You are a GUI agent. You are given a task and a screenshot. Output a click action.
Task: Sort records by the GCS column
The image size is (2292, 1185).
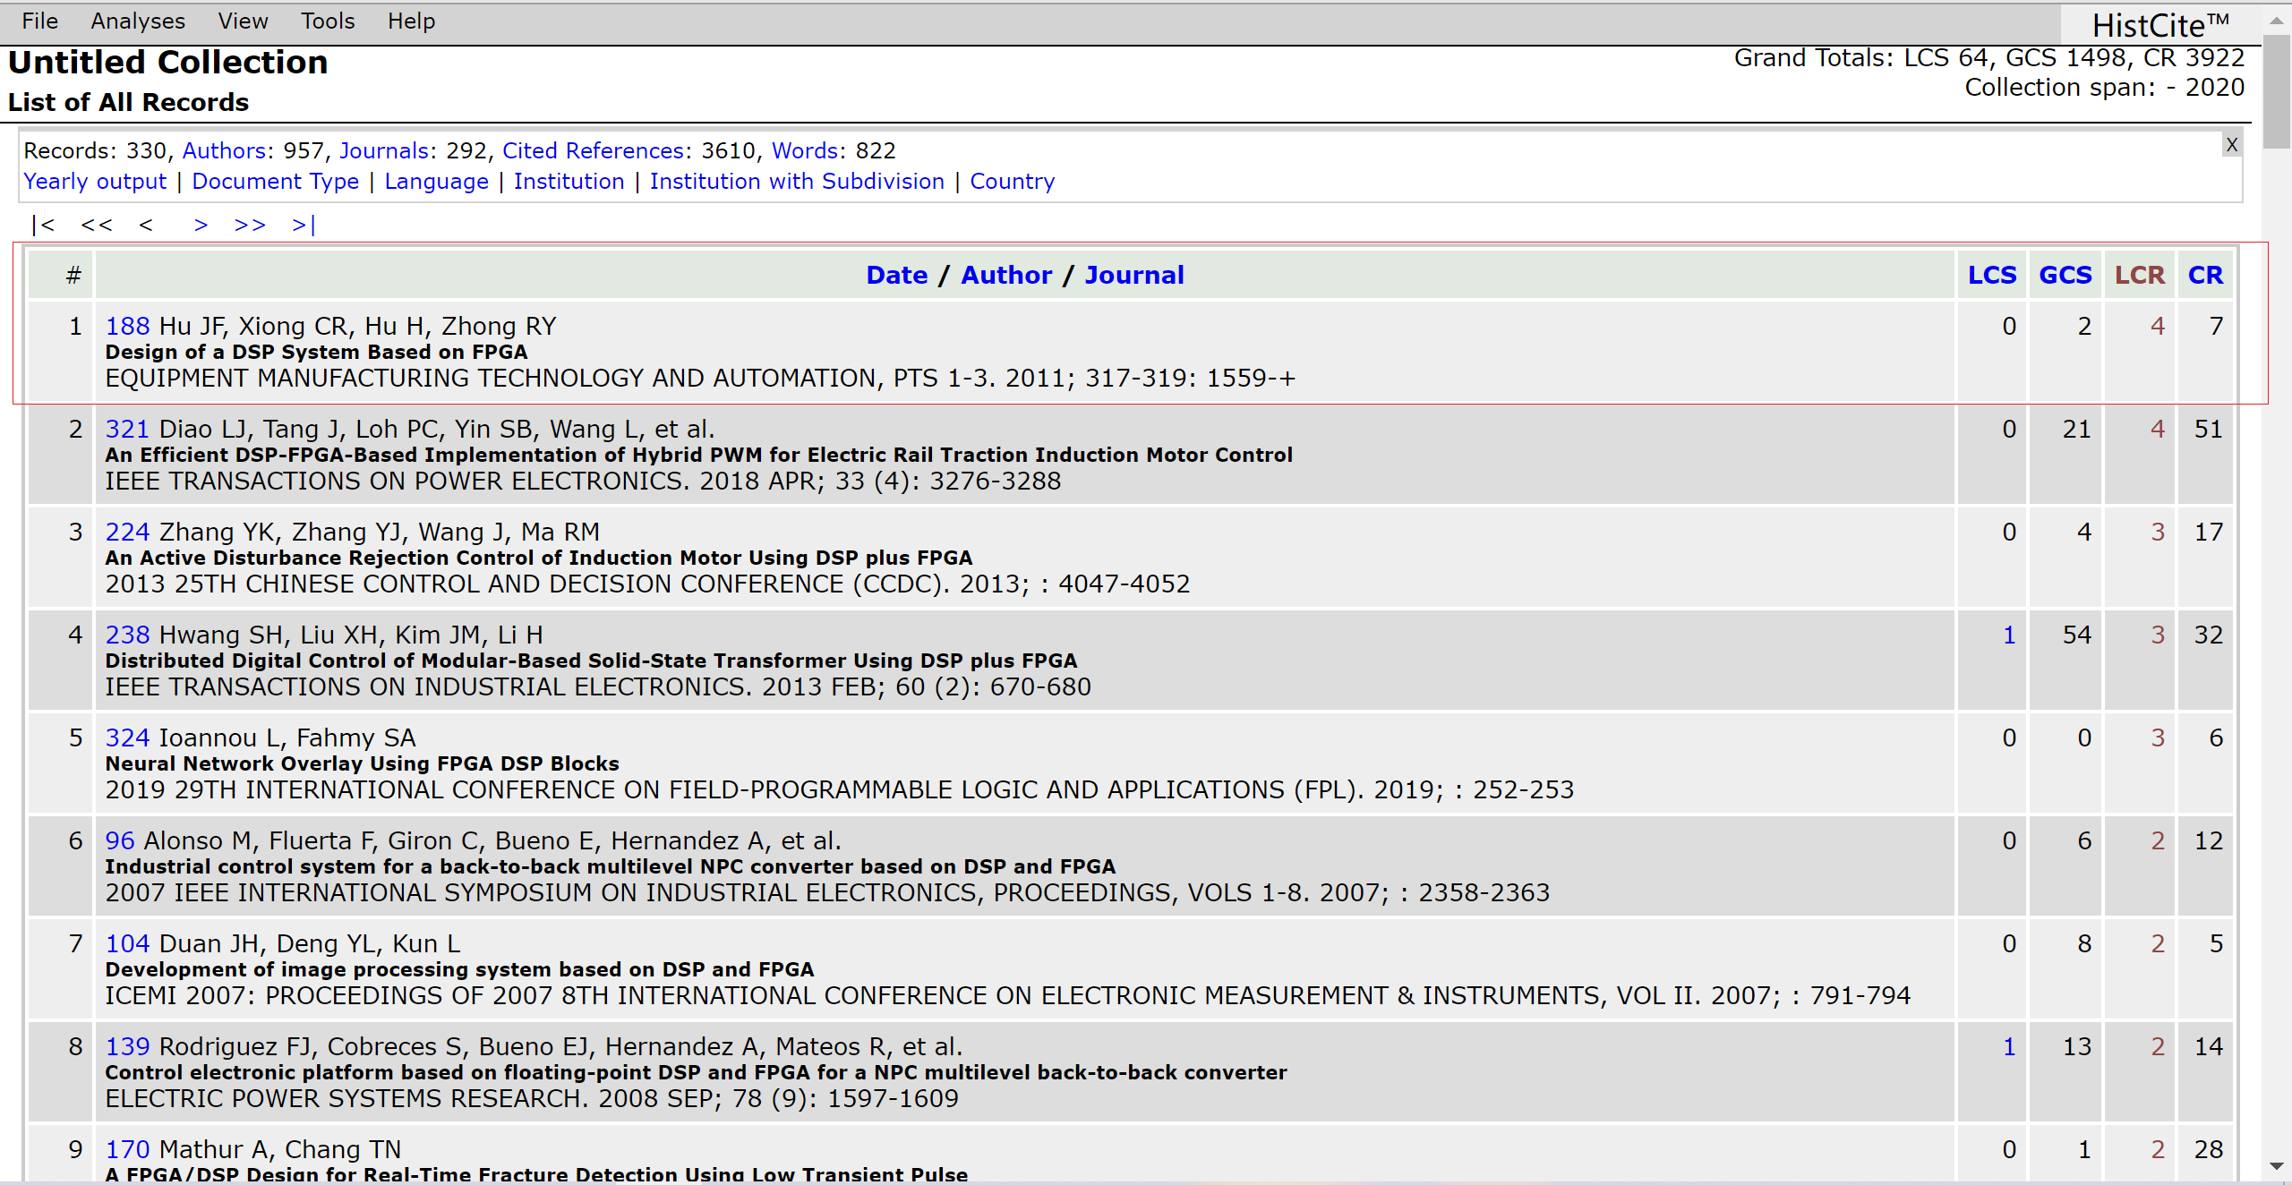[x=2065, y=275]
